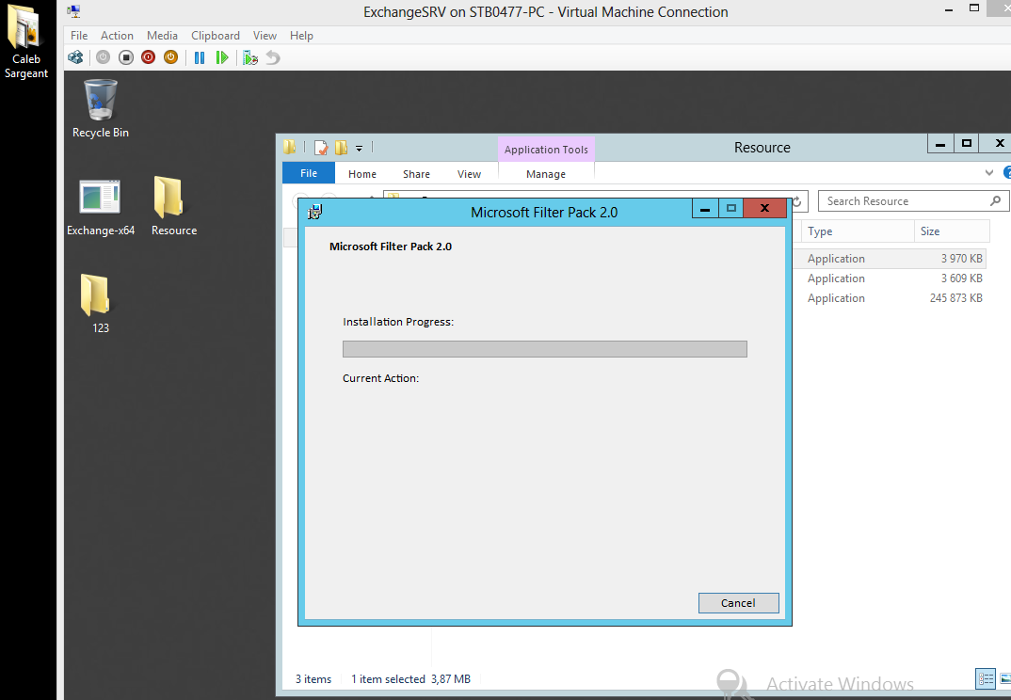Click the red Shut Down VM icon
Image resolution: width=1011 pixels, height=700 pixels.
[x=149, y=57]
